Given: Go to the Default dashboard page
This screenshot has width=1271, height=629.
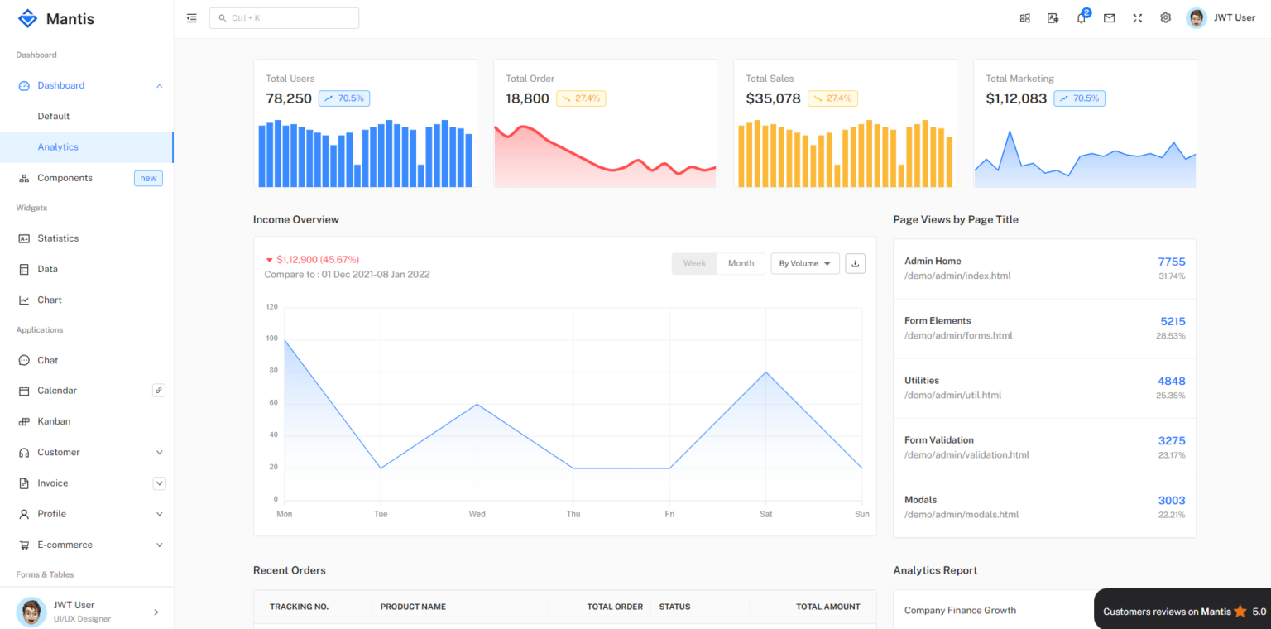Looking at the screenshot, I should [x=54, y=116].
